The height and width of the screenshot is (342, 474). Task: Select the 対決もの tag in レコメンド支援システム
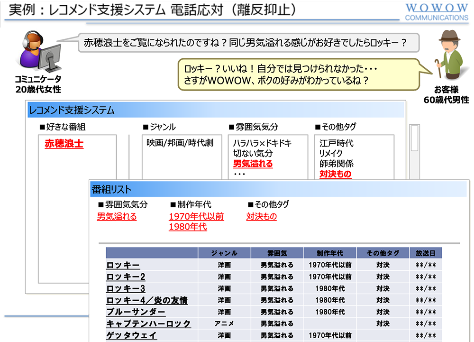pyautogui.click(x=335, y=174)
